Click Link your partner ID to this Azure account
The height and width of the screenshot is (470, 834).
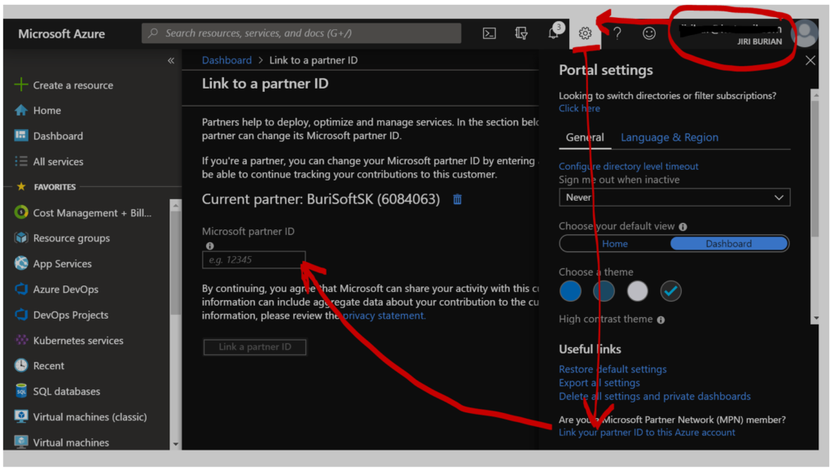coord(647,433)
